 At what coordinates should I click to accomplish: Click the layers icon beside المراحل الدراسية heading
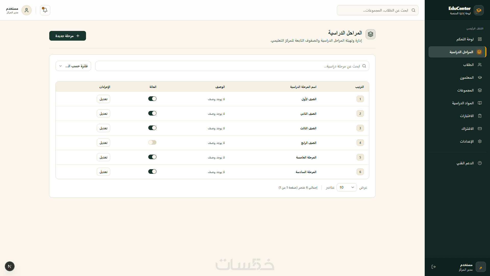click(x=371, y=34)
